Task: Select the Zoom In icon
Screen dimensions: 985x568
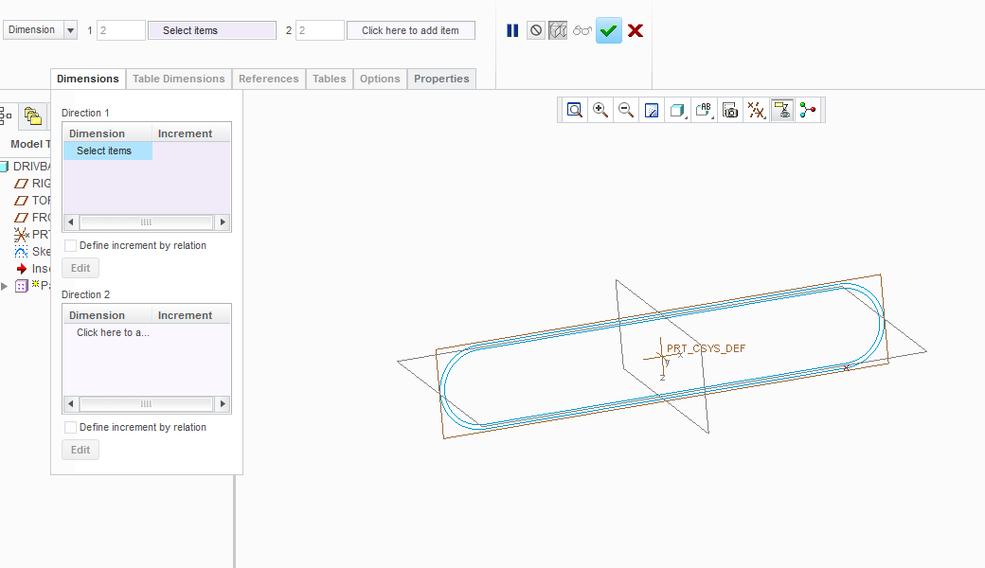Action: pyautogui.click(x=600, y=111)
